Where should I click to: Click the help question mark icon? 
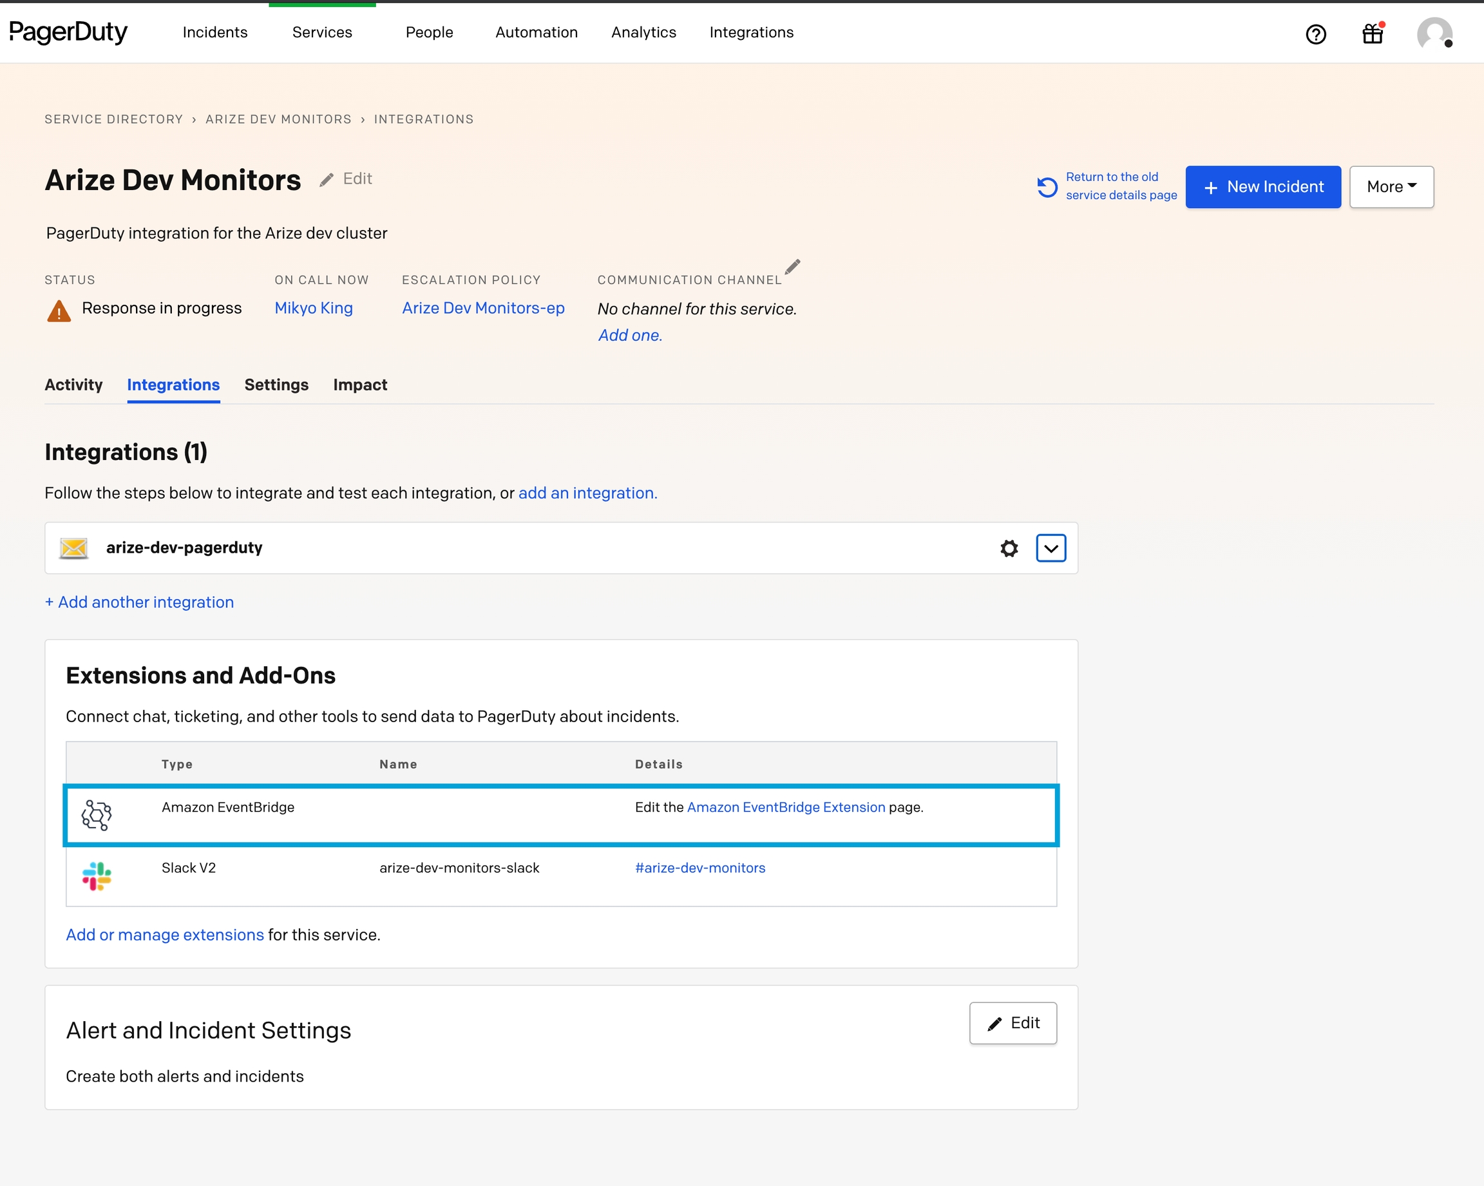(1315, 33)
